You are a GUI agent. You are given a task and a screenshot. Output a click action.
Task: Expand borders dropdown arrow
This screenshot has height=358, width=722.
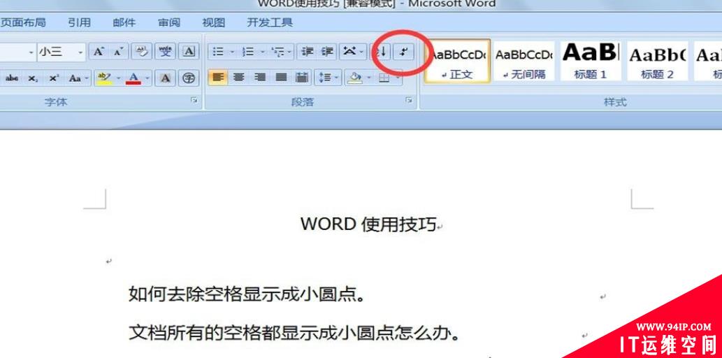(x=397, y=78)
